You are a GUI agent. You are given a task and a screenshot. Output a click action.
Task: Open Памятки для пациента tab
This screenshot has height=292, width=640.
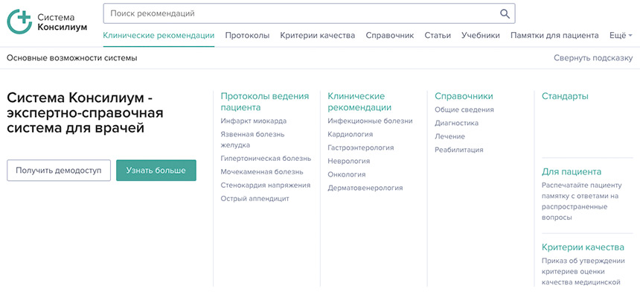pos(554,36)
